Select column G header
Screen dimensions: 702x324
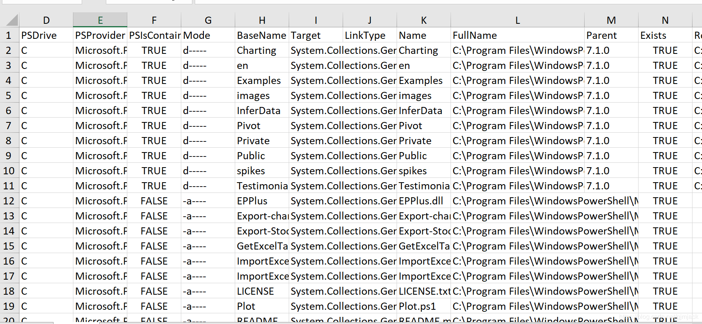pos(208,20)
